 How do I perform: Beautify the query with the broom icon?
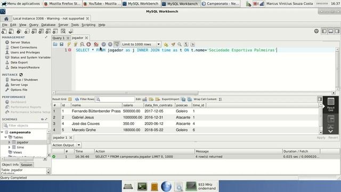click(173, 44)
